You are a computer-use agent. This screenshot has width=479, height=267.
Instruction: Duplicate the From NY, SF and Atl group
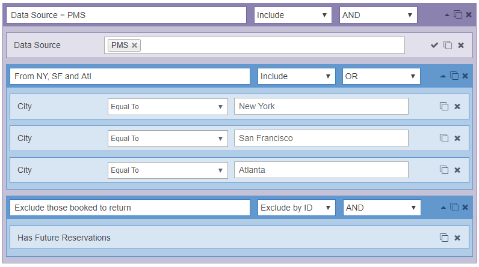pyautogui.click(x=454, y=76)
